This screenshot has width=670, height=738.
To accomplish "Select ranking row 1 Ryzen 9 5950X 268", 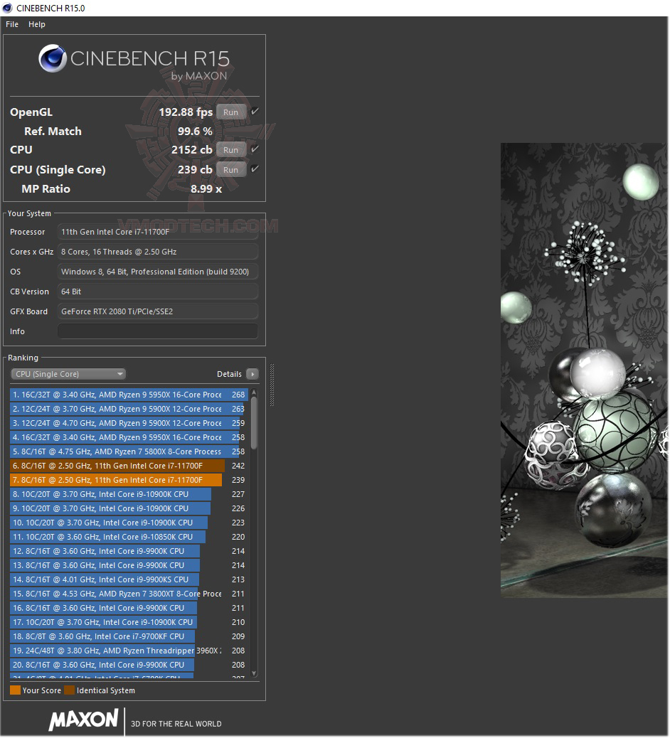I will [x=129, y=395].
